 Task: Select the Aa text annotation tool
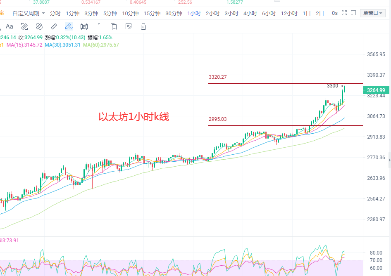point(10,27)
